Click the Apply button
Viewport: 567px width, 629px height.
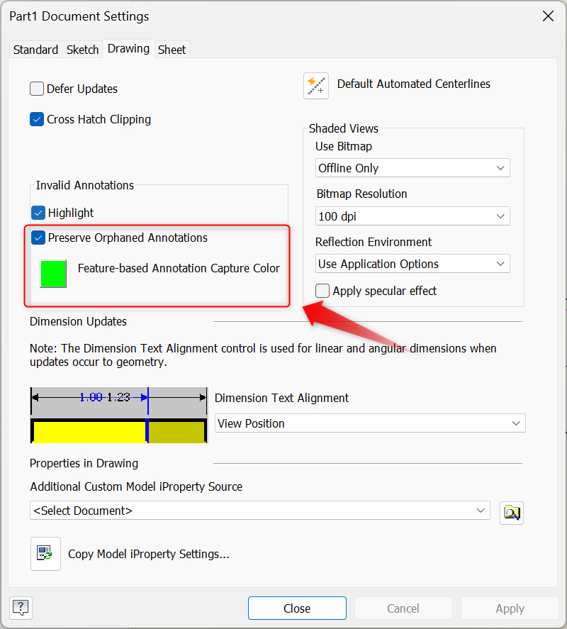tap(510, 608)
